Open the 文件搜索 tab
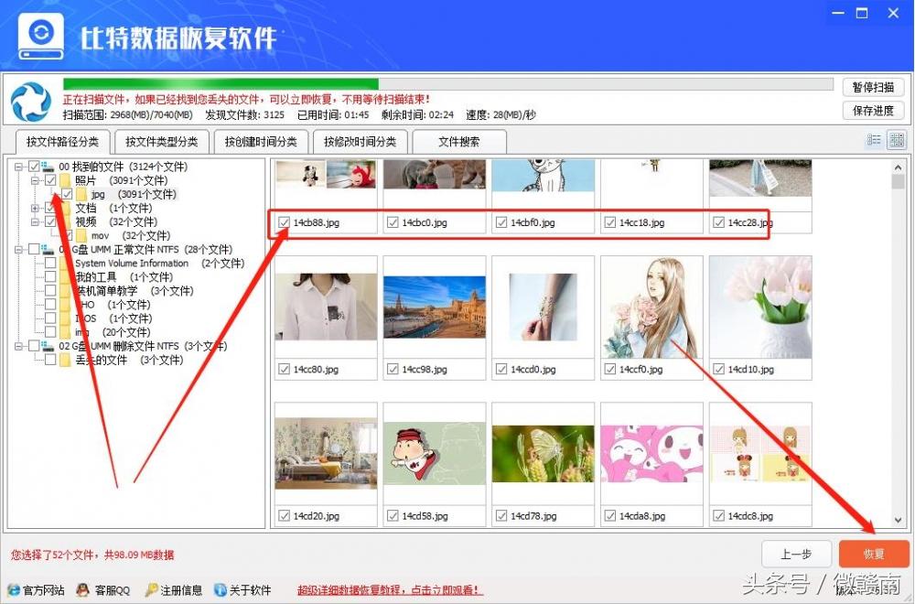915x604 pixels. tap(458, 142)
